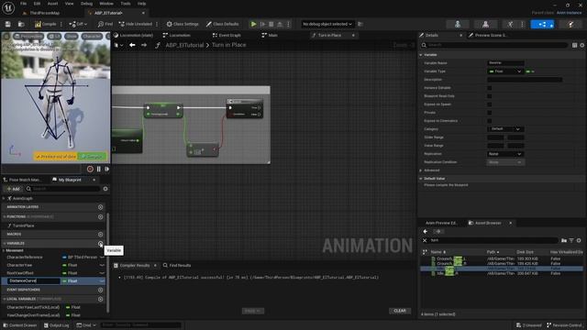The image size is (587, 330).
Task: Open the Edit menu
Action: 37,4
